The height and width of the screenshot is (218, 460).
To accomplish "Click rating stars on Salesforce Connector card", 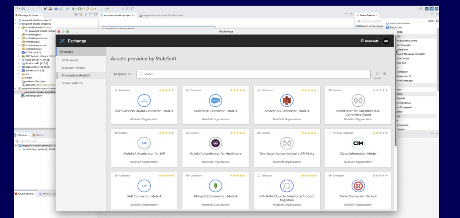I will (237, 90).
